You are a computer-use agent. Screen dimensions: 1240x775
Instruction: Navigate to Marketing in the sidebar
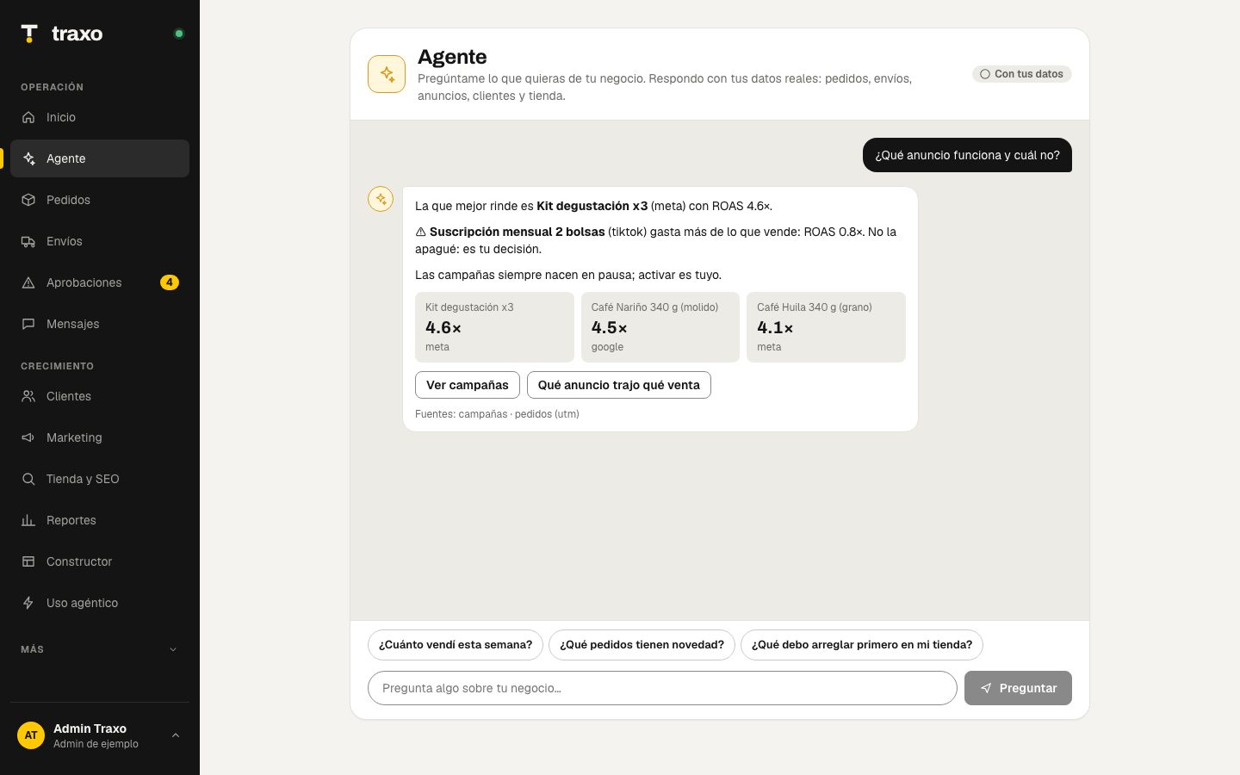pos(100,437)
